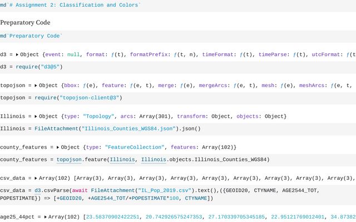
Task: Click '+AGE2544_TOT/+POPESTIMATE*100' expression in code
Action: pyautogui.click(x=133, y=199)
